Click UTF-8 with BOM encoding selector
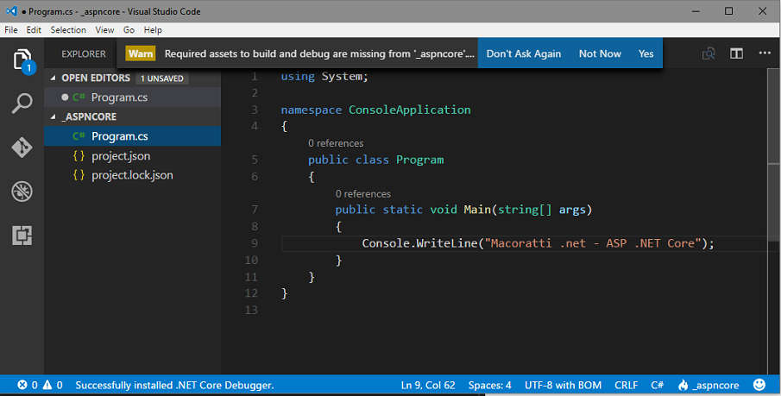This screenshot has width=781, height=396. tap(563, 385)
